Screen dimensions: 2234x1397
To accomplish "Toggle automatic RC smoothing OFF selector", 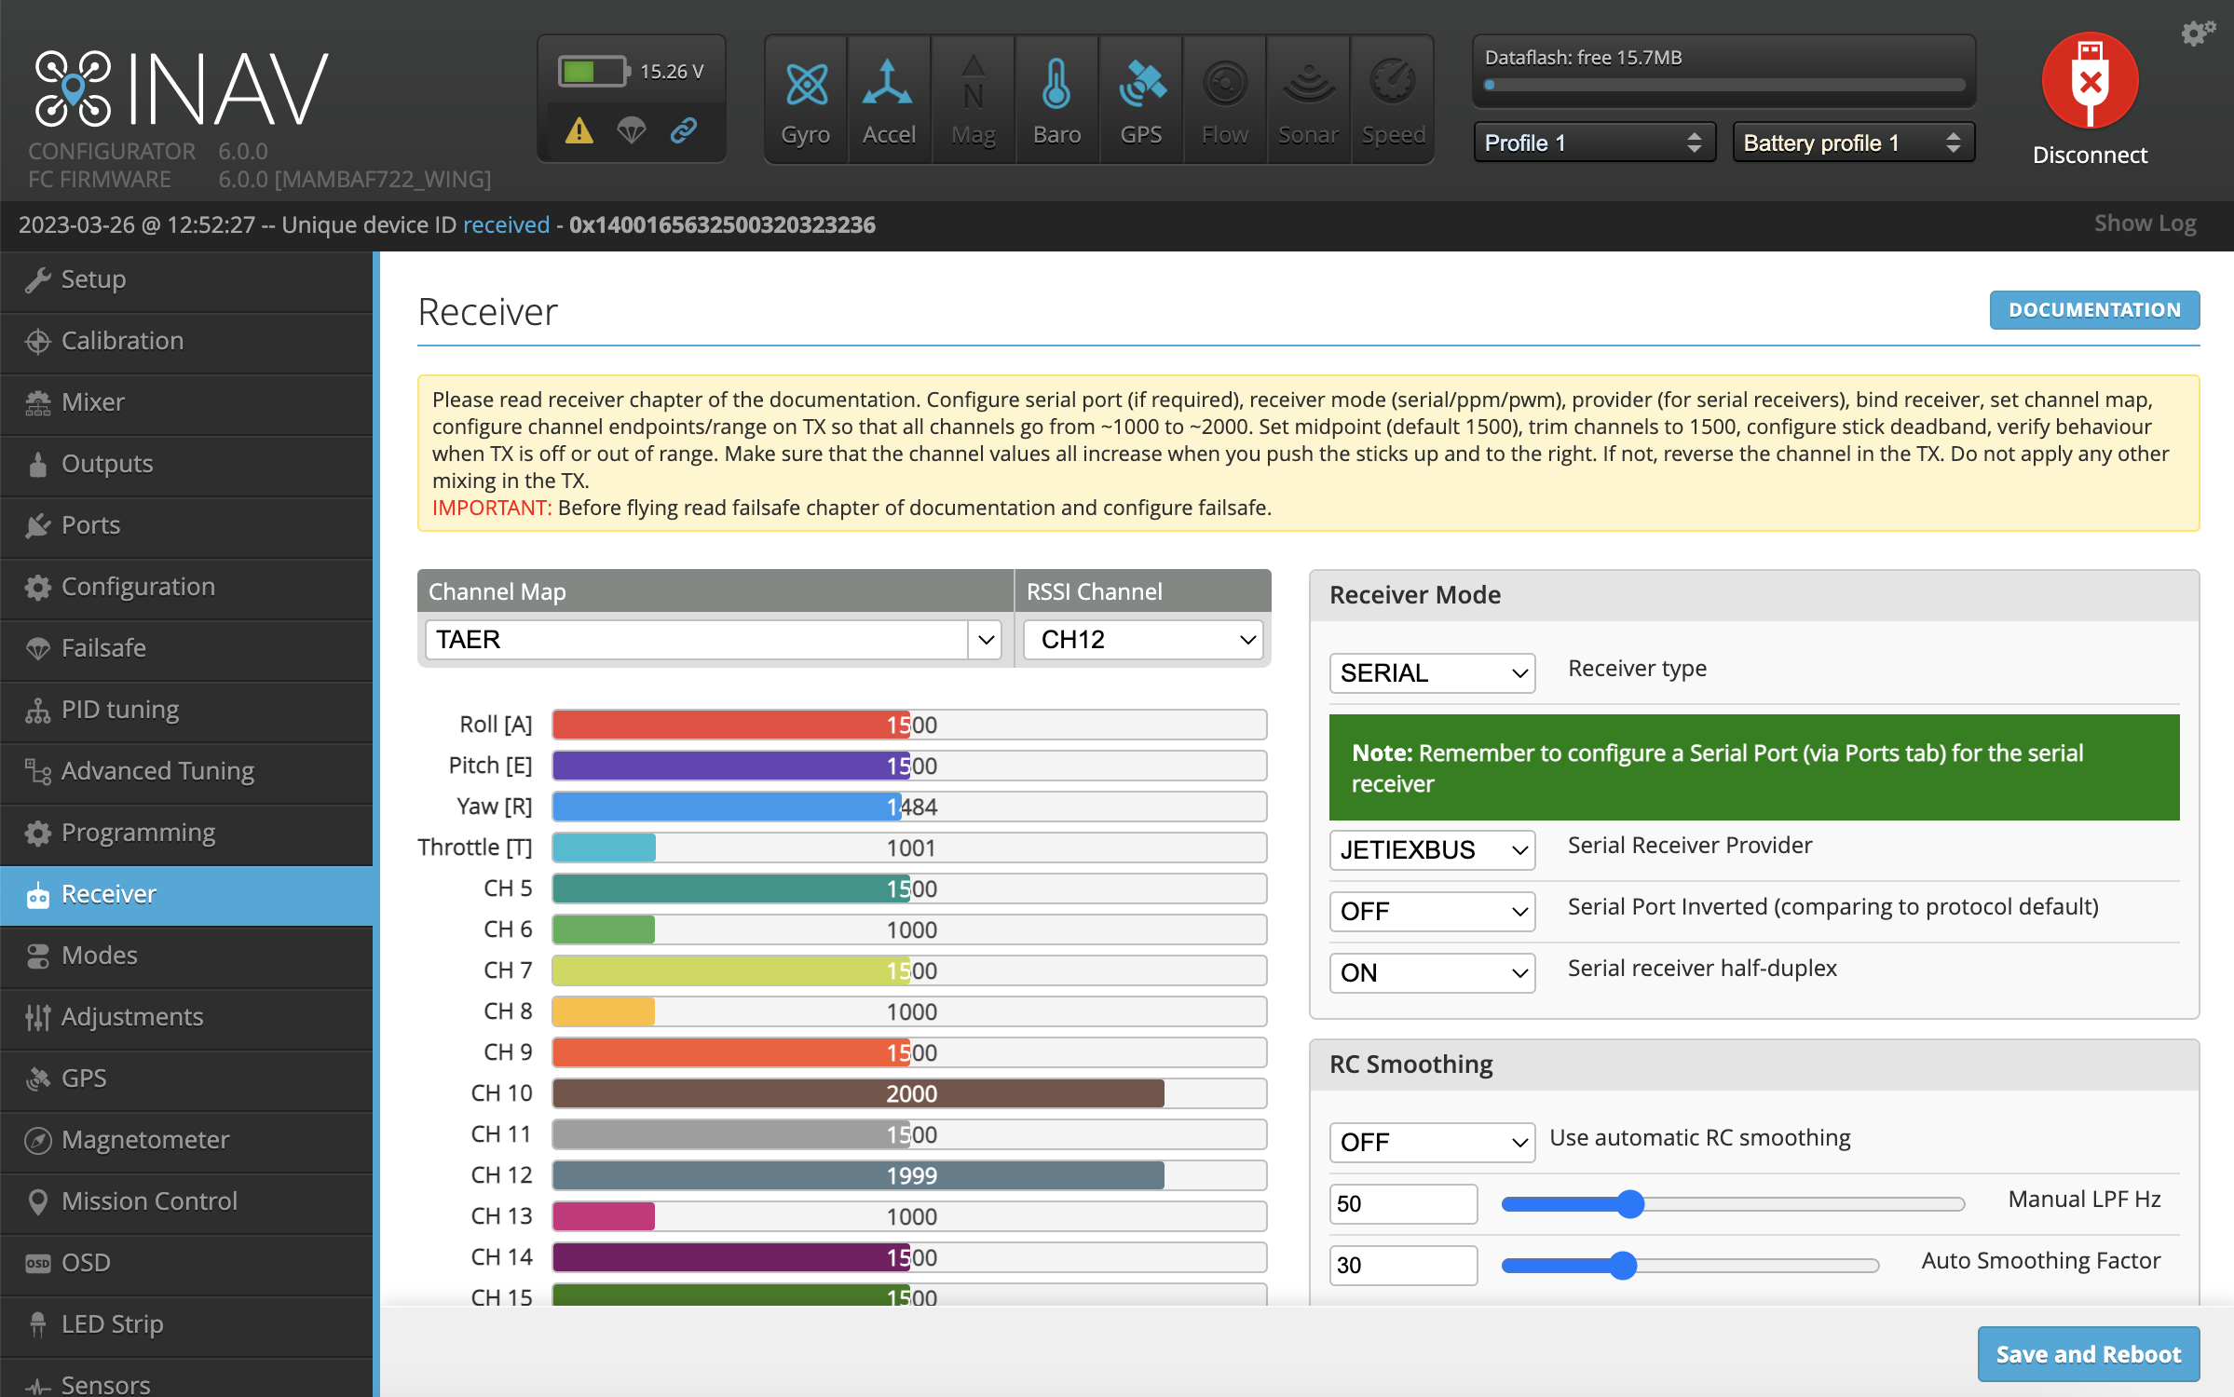I will [1432, 1142].
